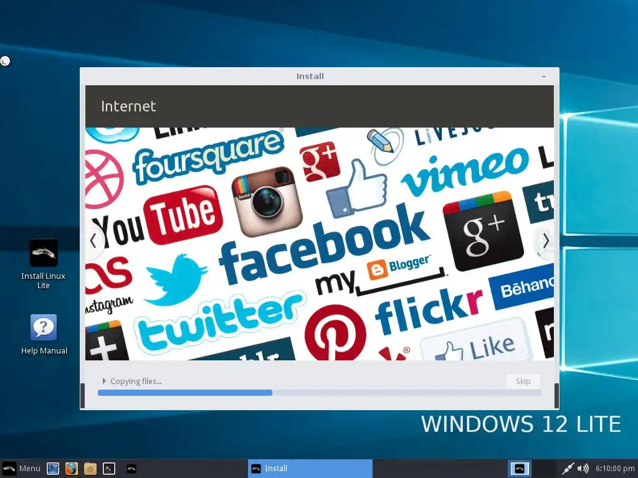The image size is (638, 478).
Task: Click the small feather icon next to terminal
Action: click(131, 469)
